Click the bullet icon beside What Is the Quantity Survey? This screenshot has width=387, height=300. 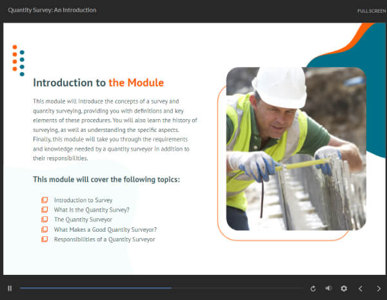(45, 210)
